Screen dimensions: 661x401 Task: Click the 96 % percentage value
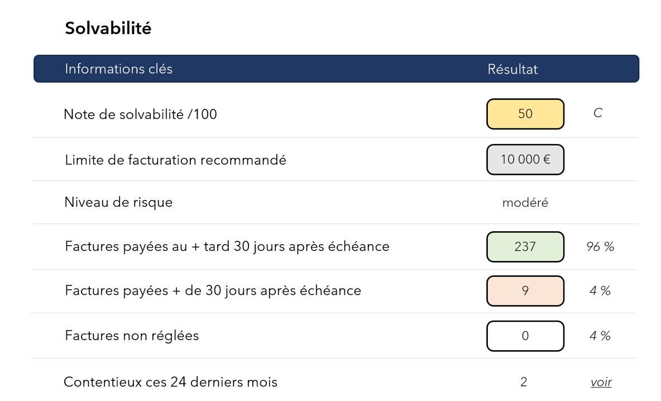click(600, 247)
